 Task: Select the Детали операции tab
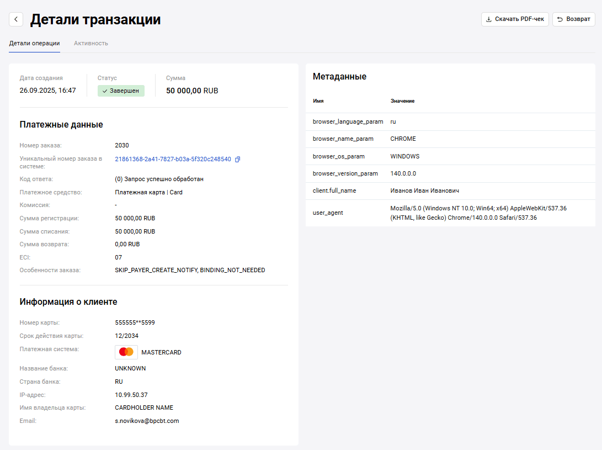[34, 43]
